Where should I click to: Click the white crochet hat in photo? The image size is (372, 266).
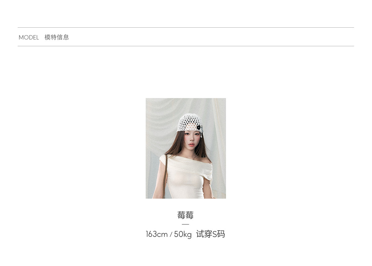click(190, 123)
